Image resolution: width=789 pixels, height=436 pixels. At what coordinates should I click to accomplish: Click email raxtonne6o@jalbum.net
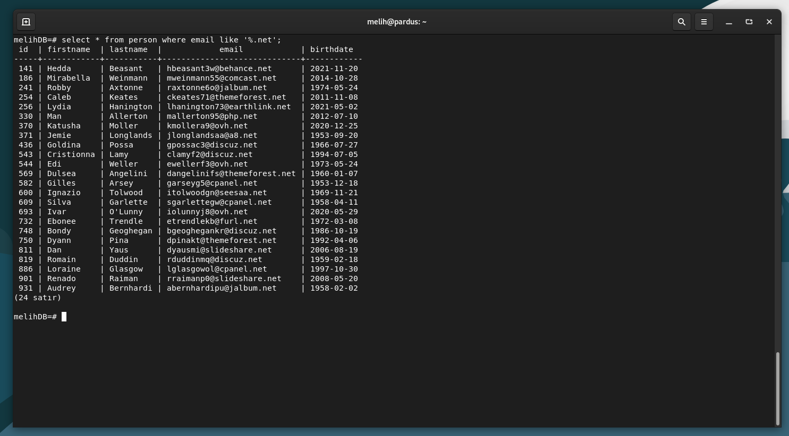point(217,88)
